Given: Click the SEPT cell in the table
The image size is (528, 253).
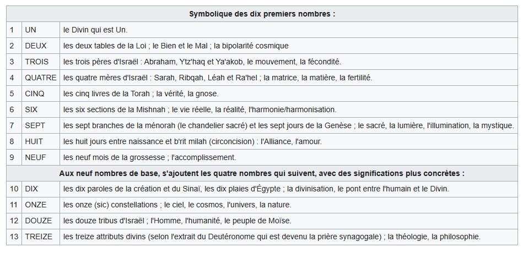Looking at the screenshot, I should tap(35, 125).
